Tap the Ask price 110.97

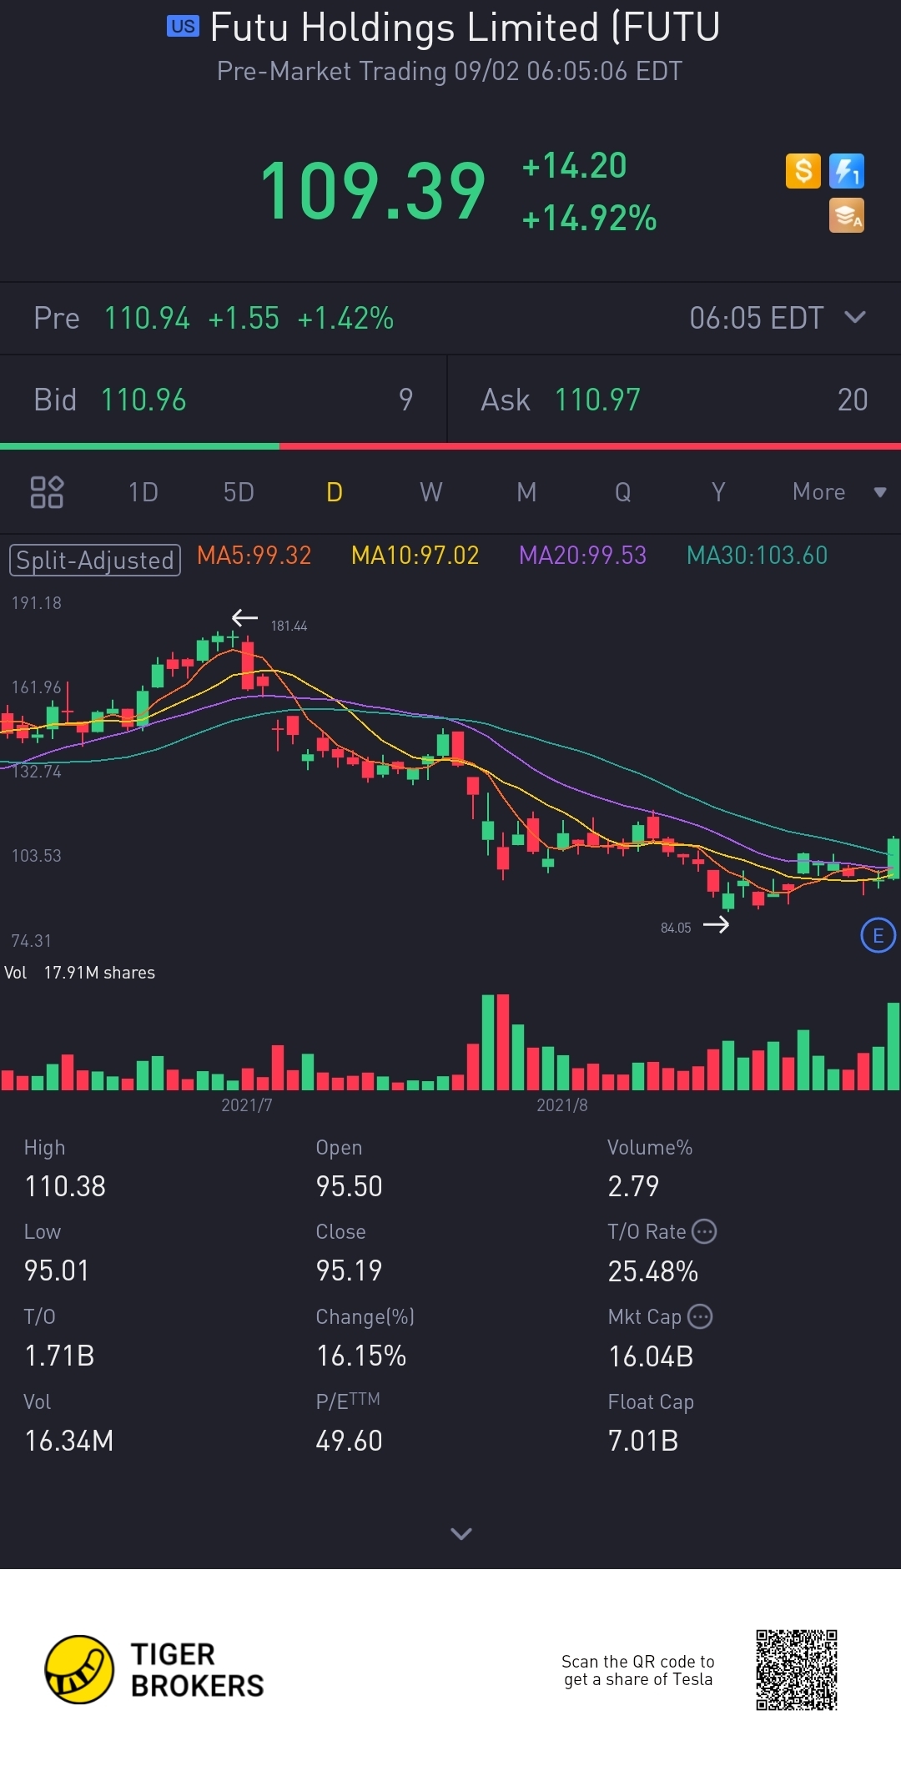coord(597,400)
